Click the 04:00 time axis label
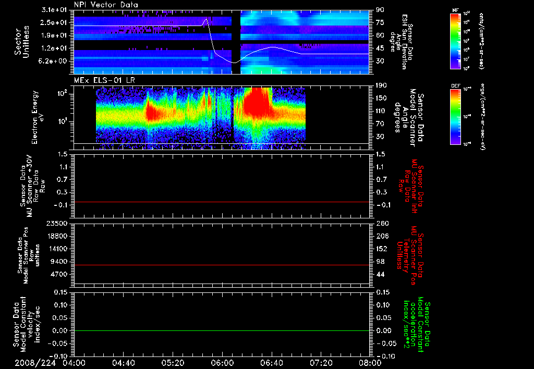Viewport: 534px width, 369px height. tap(74, 363)
